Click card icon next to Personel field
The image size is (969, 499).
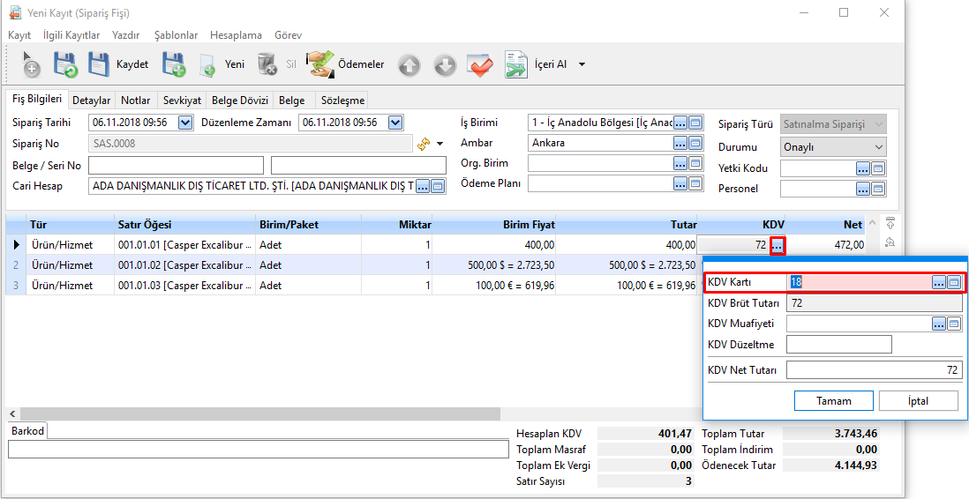pos(878,189)
